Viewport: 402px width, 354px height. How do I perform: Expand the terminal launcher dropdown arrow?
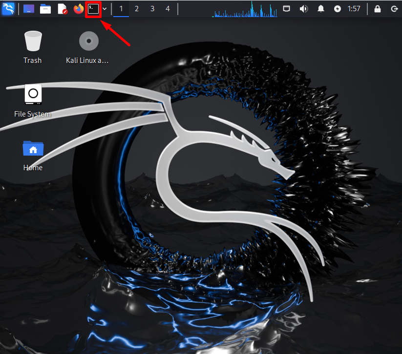coord(105,9)
